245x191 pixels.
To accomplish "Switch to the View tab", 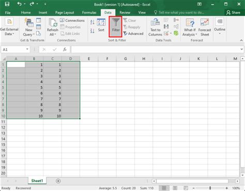I will tap(142, 12).
